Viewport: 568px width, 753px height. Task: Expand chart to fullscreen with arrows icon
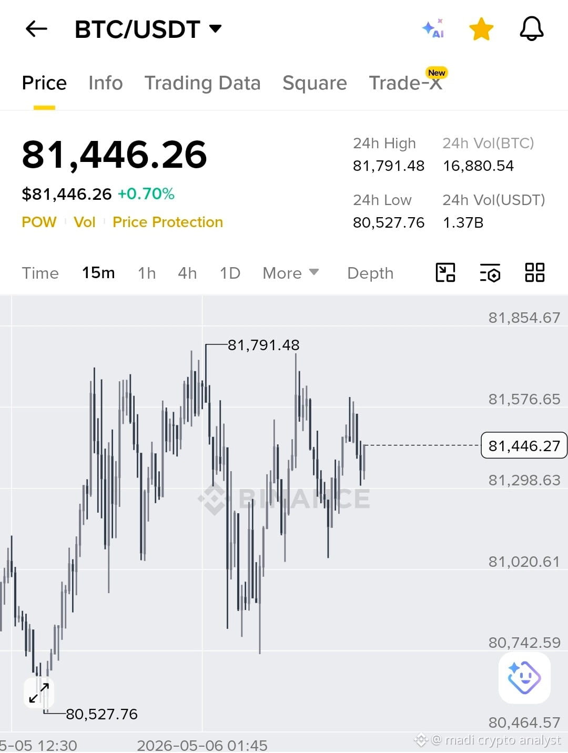pyautogui.click(x=39, y=693)
